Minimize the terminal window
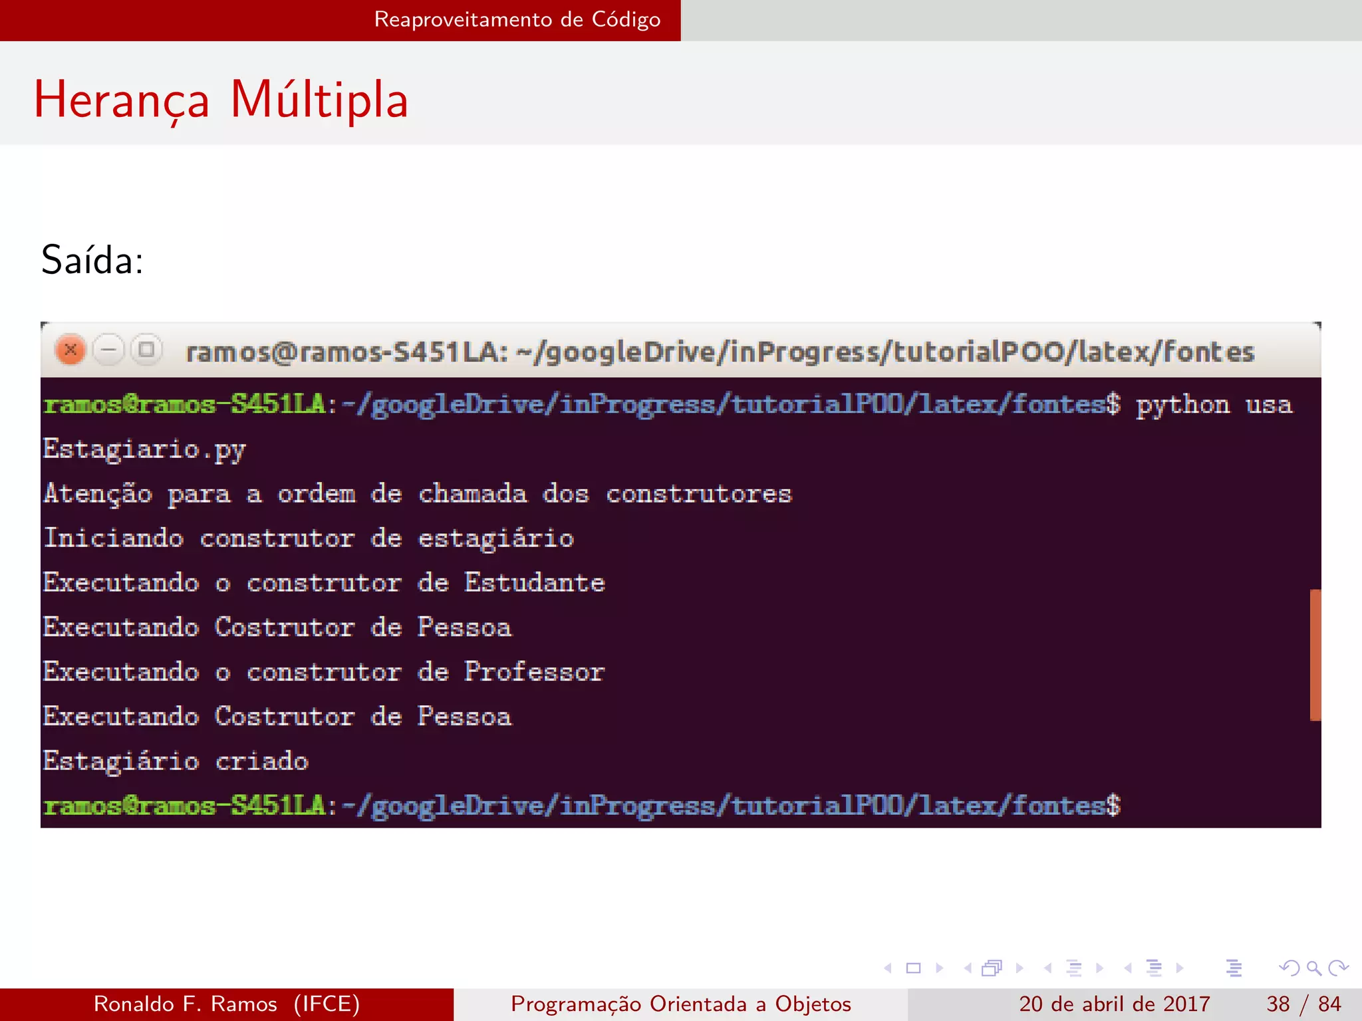 tap(108, 350)
